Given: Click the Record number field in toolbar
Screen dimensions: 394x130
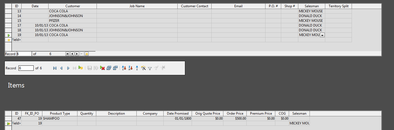Looking at the screenshot, I should point(26,68).
